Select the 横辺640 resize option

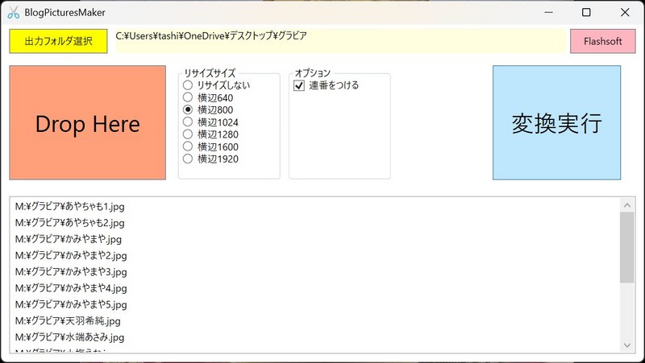pyautogui.click(x=188, y=97)
